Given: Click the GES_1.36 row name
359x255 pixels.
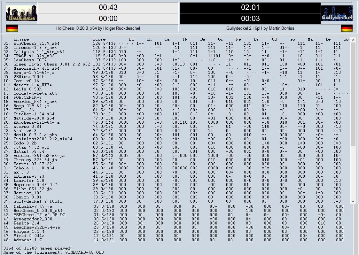Looking at the screenshot, I should pyautogui.click(x=24, y=110).
